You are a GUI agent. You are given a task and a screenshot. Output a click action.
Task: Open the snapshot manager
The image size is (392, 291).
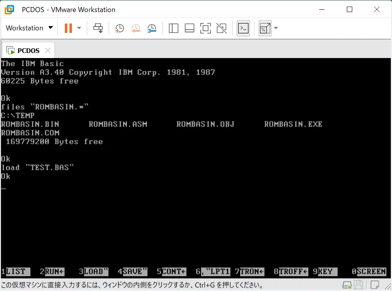[x=152, y=28]
